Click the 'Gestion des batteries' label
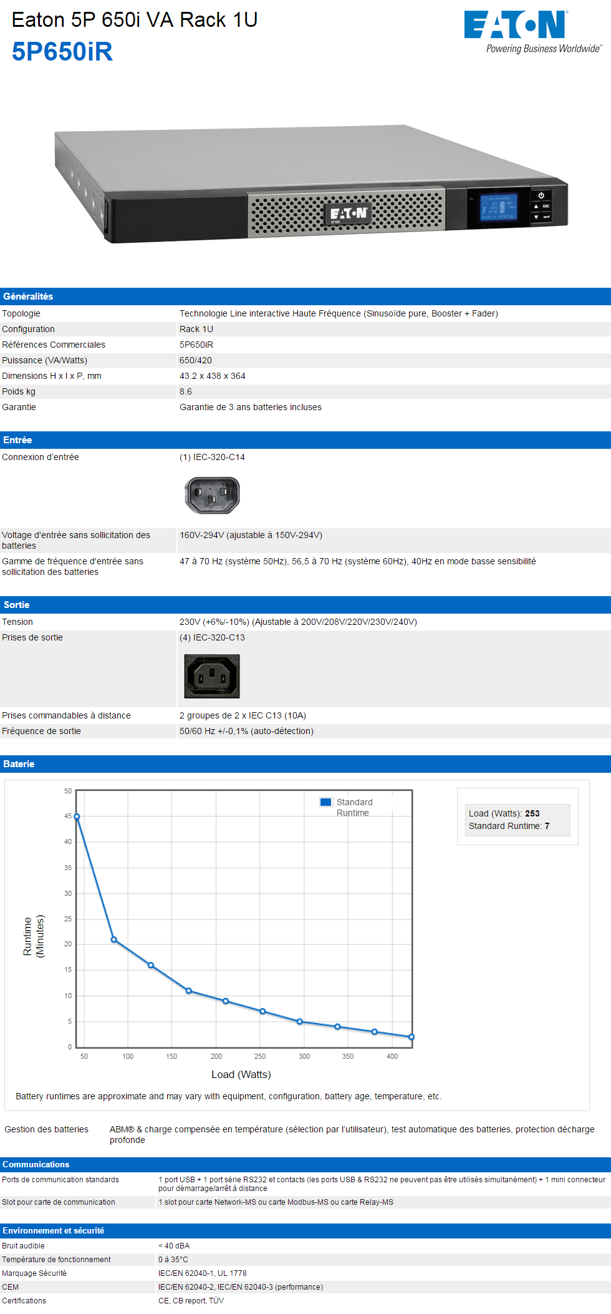 coord(47,1129)
